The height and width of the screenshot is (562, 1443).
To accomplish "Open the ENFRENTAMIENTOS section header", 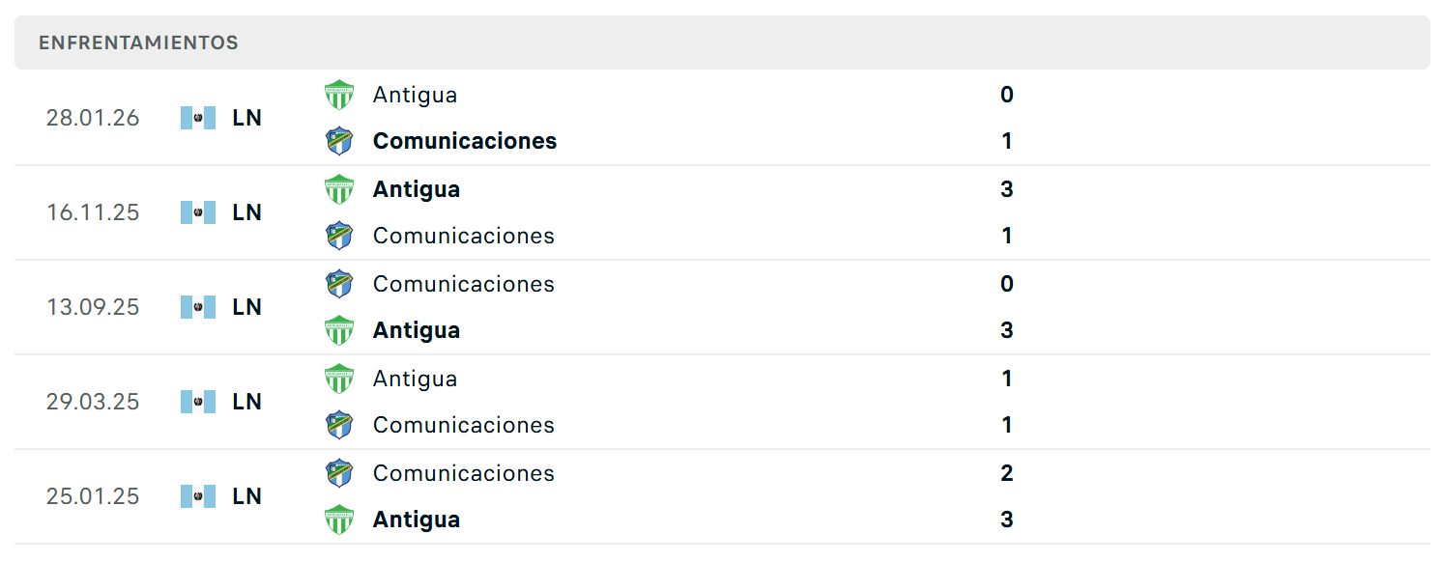I will [x=722, y=42].
